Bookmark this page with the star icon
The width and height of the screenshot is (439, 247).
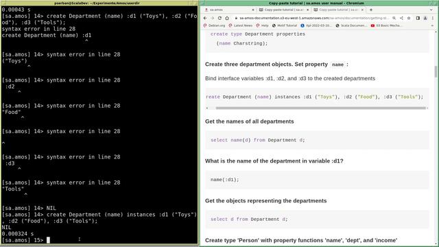[409, 18]
